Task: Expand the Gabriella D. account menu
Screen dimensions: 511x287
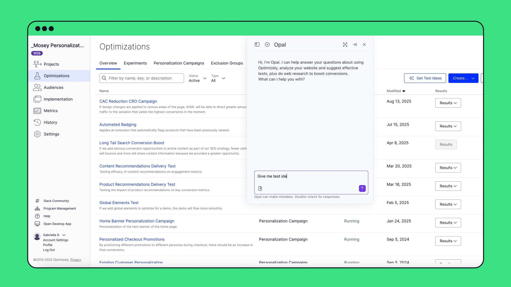Action: (64, 235)
